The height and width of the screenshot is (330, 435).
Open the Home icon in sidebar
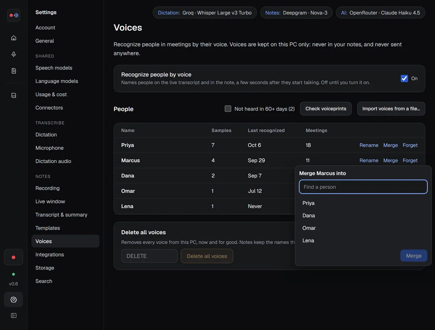click(x=14, y=38)
